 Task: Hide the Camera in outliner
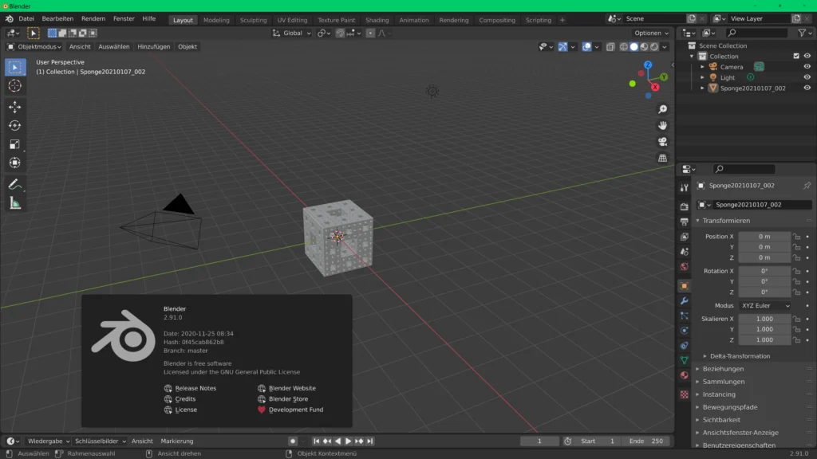point(807,67)
